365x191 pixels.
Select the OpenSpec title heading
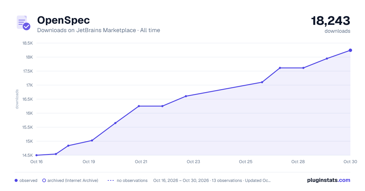point(63,20)
